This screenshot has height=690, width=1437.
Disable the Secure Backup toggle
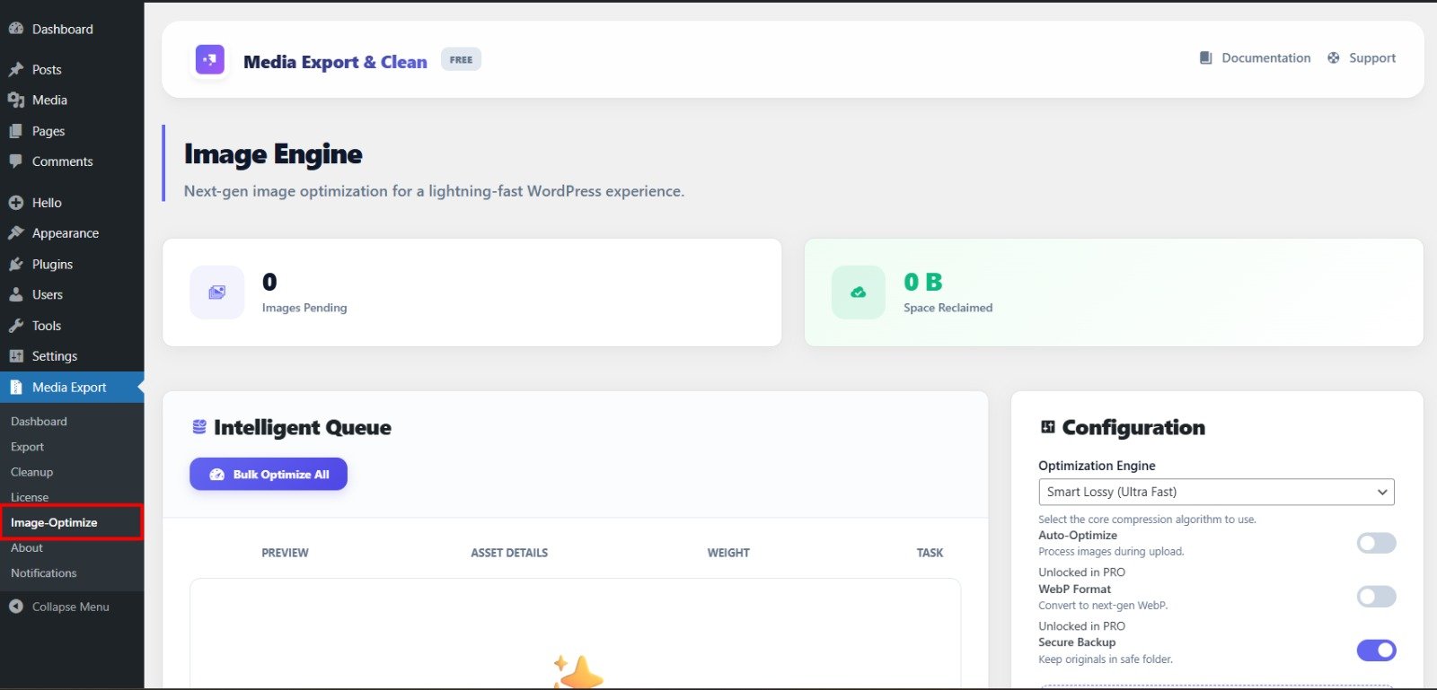point(1376,650)
